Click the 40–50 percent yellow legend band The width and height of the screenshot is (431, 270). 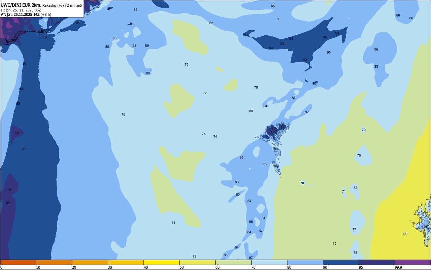(162, 262)
